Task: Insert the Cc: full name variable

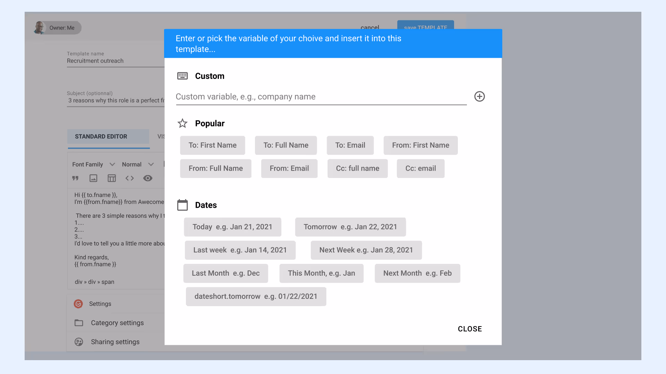Action: [x=357, y=169]
